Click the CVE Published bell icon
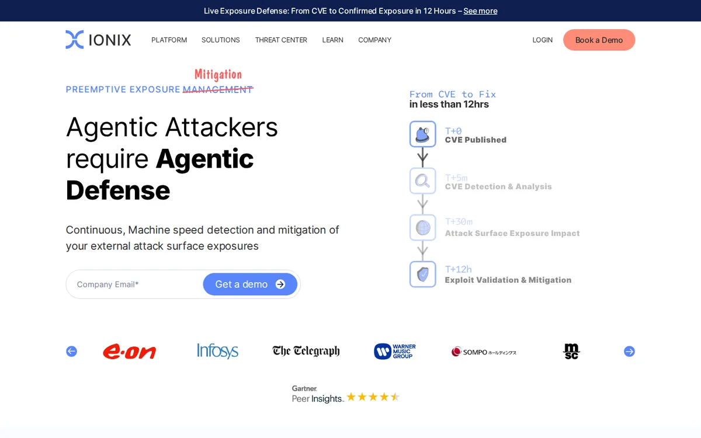 pos(422,134)
